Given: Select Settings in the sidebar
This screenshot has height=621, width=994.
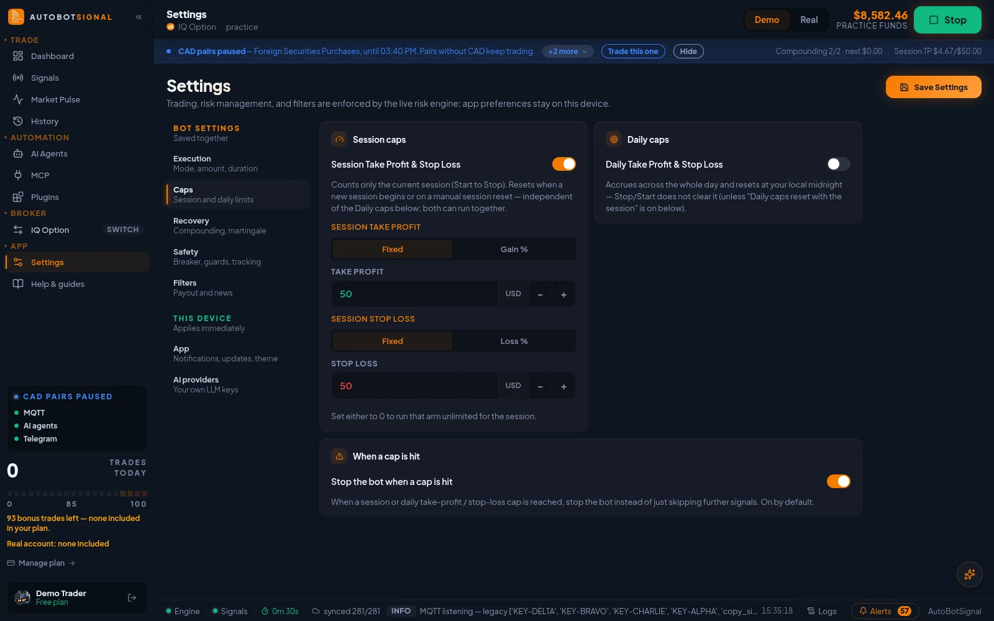Looking at the screenshot, I should point(77,262).
